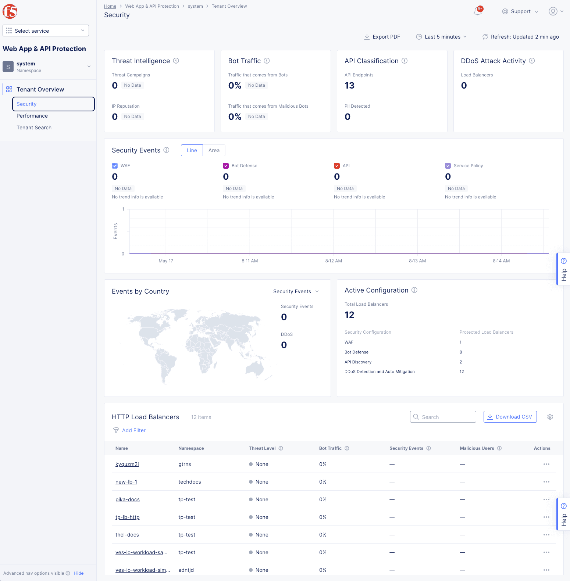Click Security Events chart info icon
Viewport: 570px width, 581px height.
tap(167, 150)
